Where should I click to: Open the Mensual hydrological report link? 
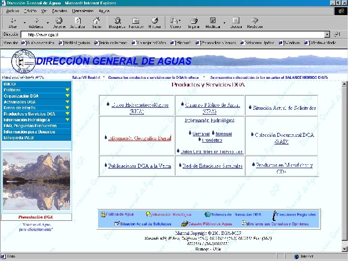click(x=224, y=134)
